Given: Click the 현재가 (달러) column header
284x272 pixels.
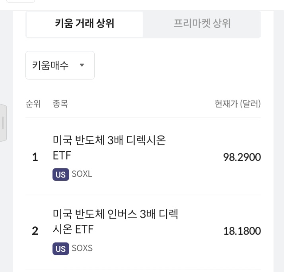Looking at the screenshot, I should coord(237,104).
